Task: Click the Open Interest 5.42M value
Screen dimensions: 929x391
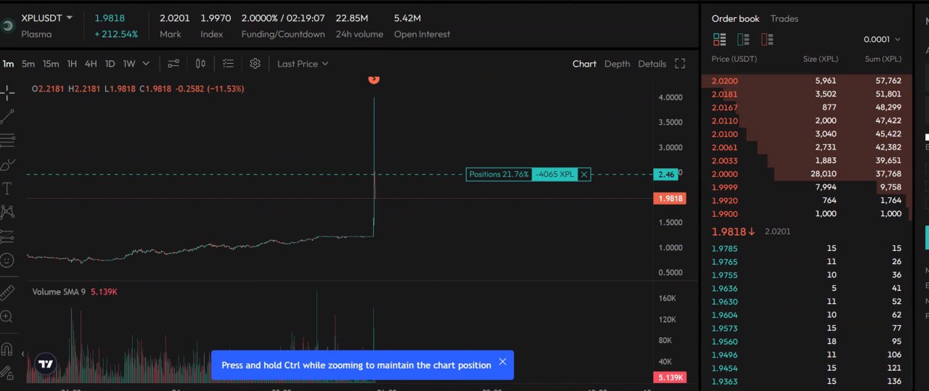Action: [x=407, y=17]
